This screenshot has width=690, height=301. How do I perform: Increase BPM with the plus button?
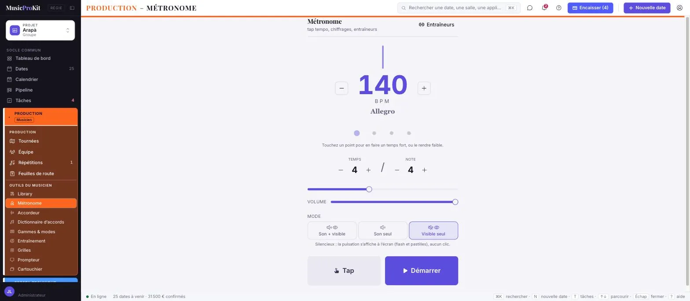424,88
